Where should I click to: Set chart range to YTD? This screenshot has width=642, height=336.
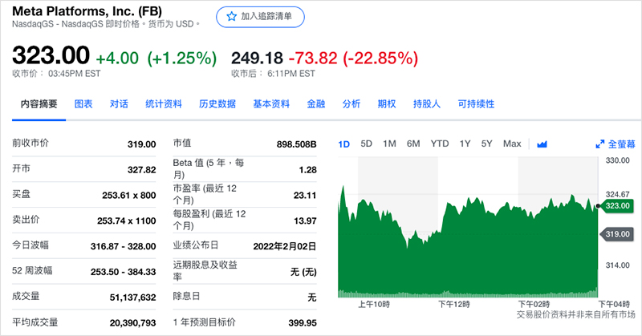[x=439, y=144]
